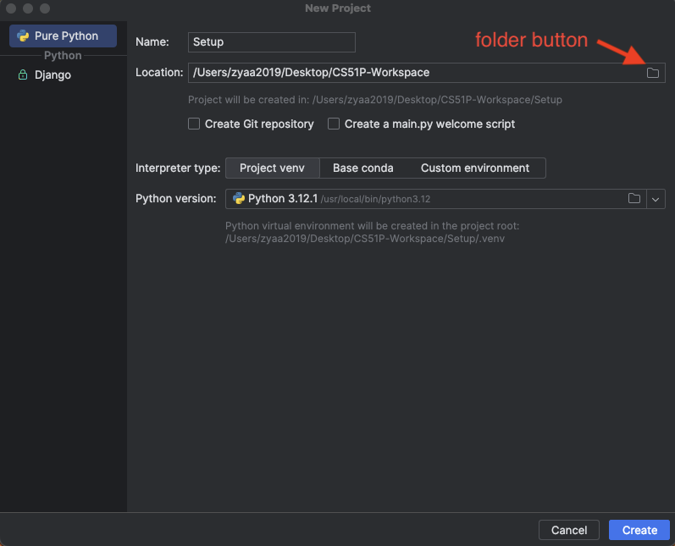Select Project venv interpreter type

(272, 168)
